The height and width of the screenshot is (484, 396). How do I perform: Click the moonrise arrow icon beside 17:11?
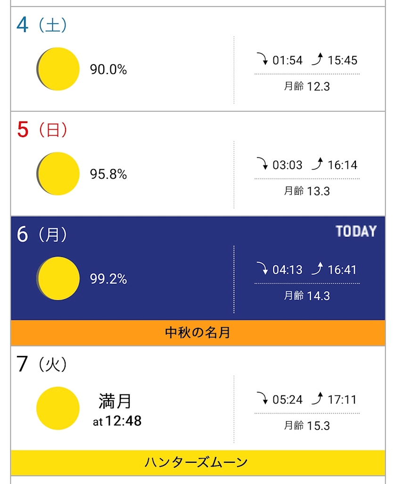317,399
